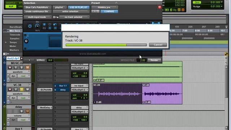Image resolution: width=231 pixels, height=130 pixels.
Task: Select the VC-40 audio clip
Action: point(162,94)
